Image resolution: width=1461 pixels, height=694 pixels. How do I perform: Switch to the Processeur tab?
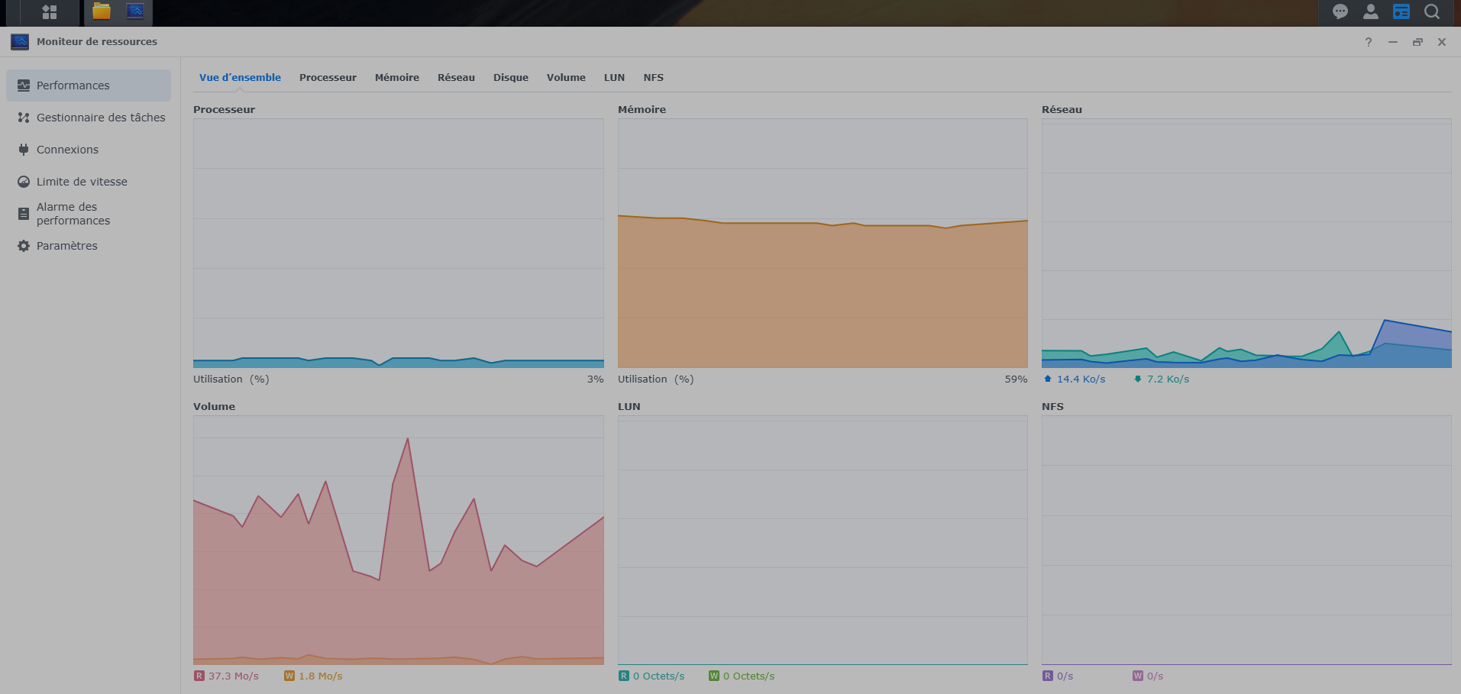point(328,78)
